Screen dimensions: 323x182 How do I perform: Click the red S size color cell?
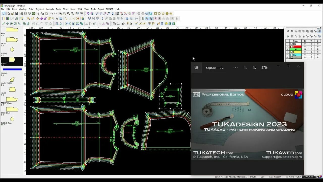295,47
